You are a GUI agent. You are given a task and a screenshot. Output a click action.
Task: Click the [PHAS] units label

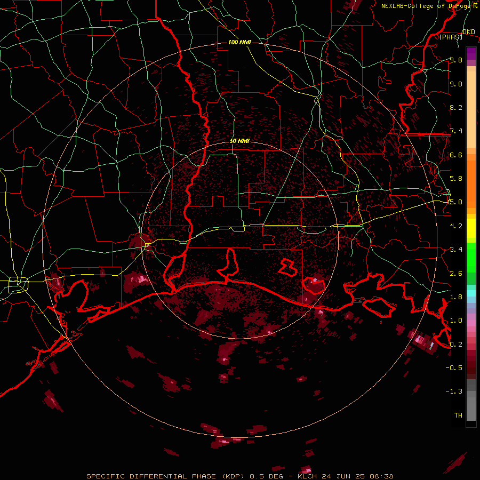(x=451, y=37)
